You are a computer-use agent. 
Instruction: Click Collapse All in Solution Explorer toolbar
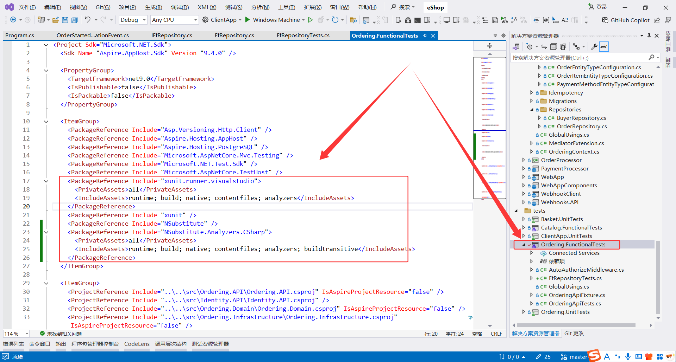[553, 47]
